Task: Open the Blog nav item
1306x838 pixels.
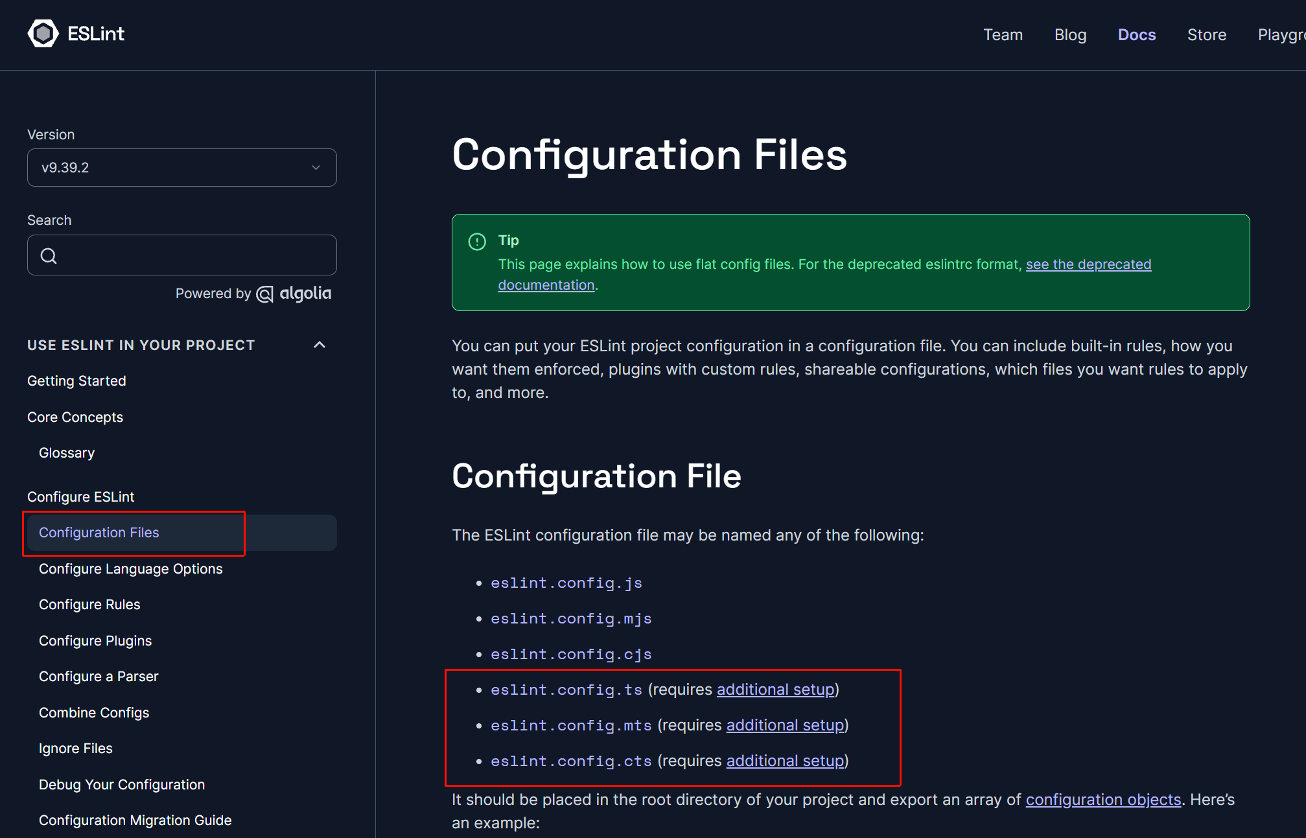Action: (1070, 35)
